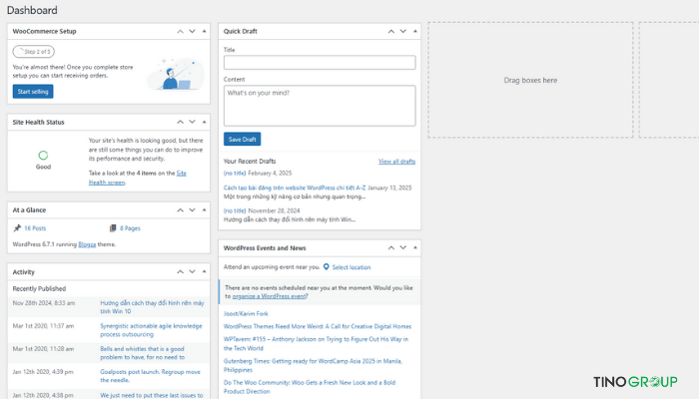Click Mar 1st 2020, 11:37 am date

point(43,326)
